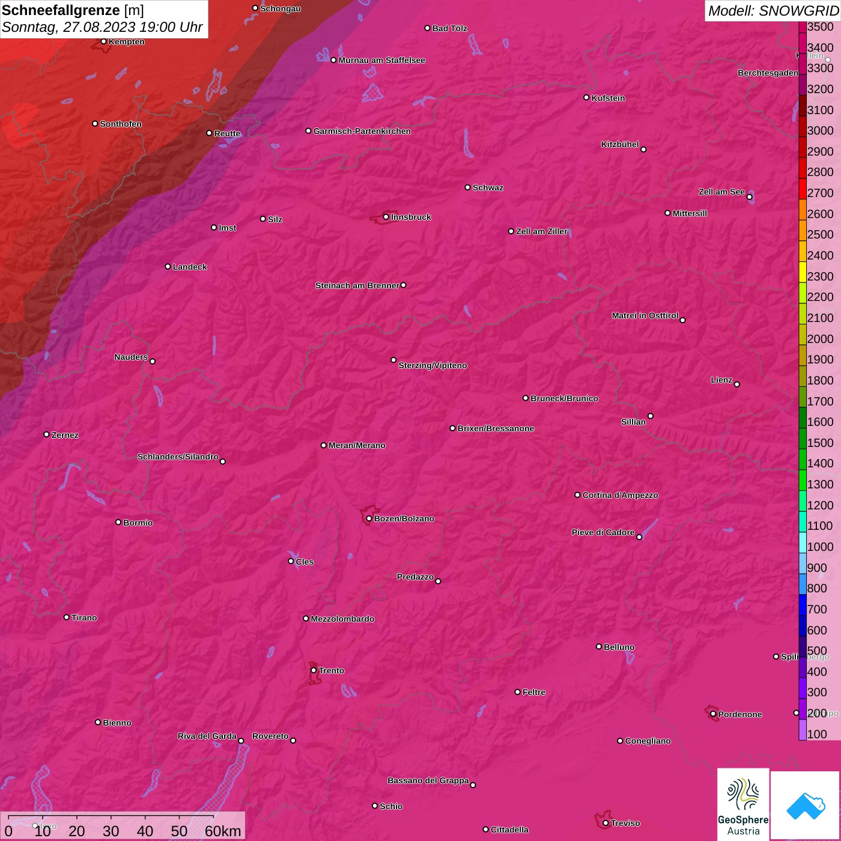Click the Feltre label
The image size is (841, 841).
[533, 692]
